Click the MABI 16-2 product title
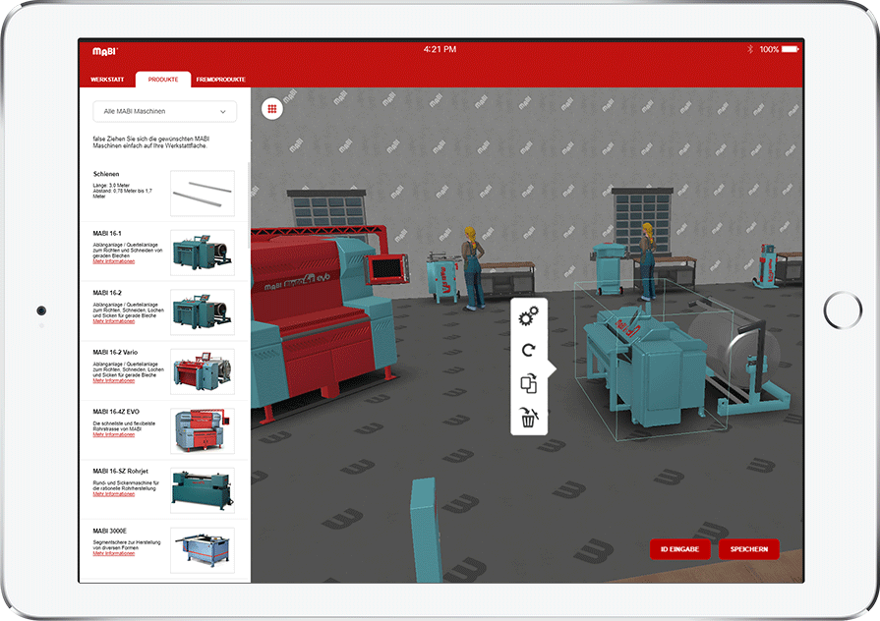Image resolution: width=880 pixels, height=621 pixels. [x=107, y=293]
